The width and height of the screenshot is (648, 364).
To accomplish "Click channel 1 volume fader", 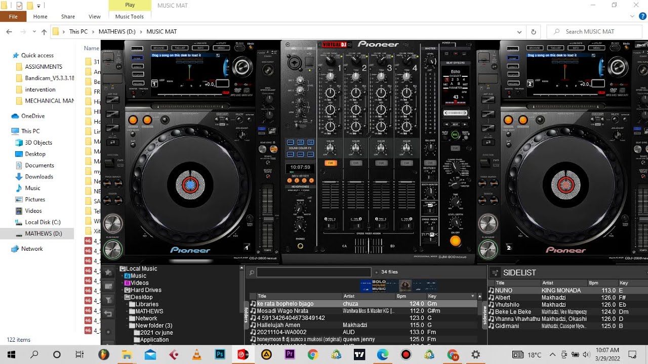I will pyautogui.click(x=331, y=195).
